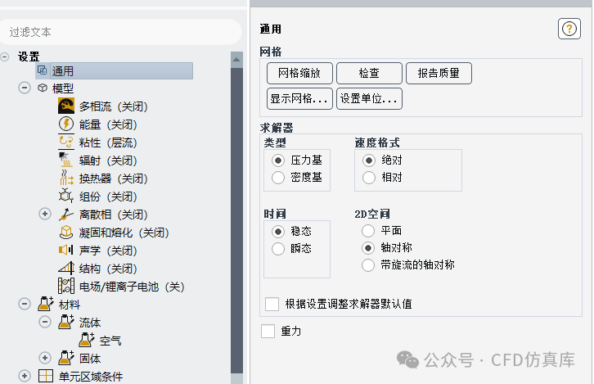Screen dimensions: 594x384
Task: Click the acoustics (声学) model icon
Action: click(67, 251)
